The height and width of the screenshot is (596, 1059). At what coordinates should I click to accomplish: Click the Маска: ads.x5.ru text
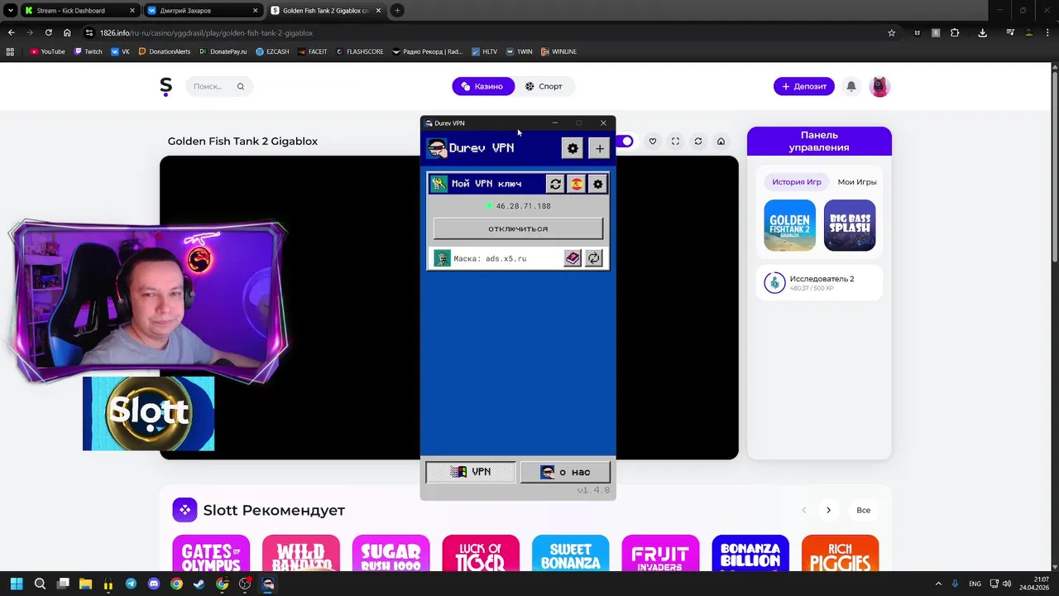tap(490, 258)
